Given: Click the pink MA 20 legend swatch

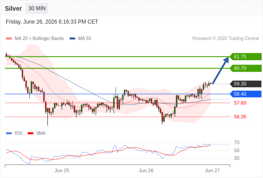Looking at the screenshot, I should [9, 39].
